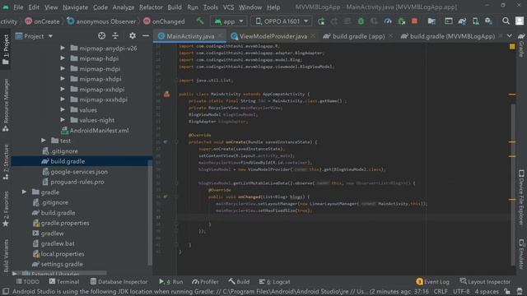Click the Project panel vertical scrollbar
Viewport: 527px width, 296px height.
pyautogui.click(x=150, y=212)
